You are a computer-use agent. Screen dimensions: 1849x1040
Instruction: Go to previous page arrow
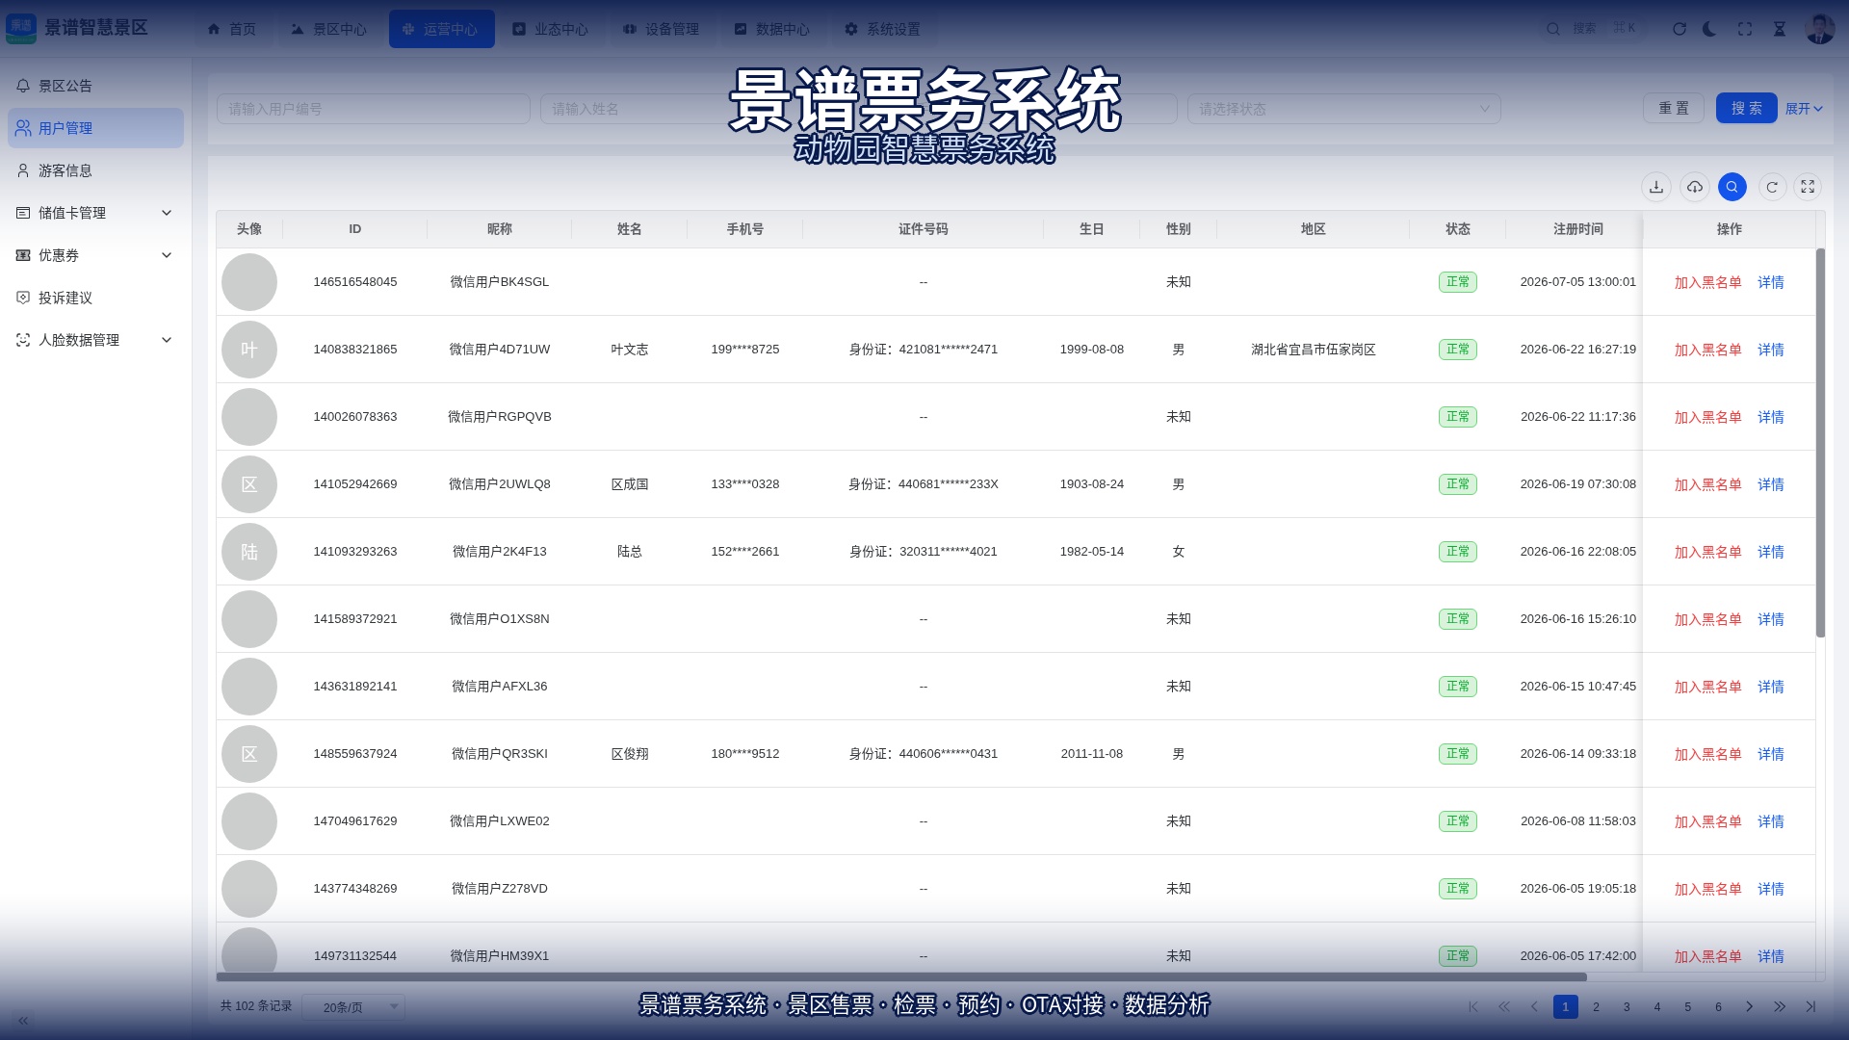pyautogui.click(x=1534, y=1007)
